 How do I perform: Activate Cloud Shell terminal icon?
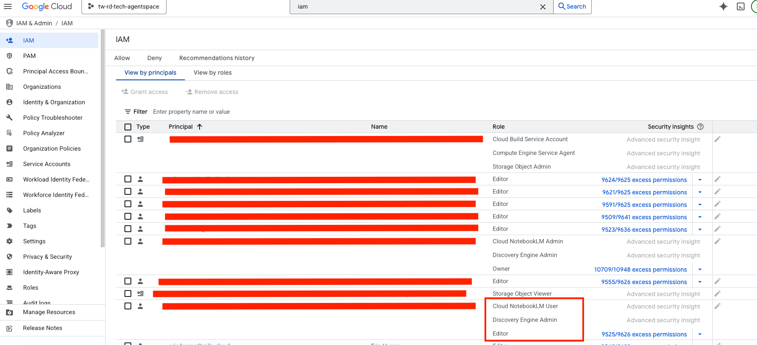coord(741,6)
